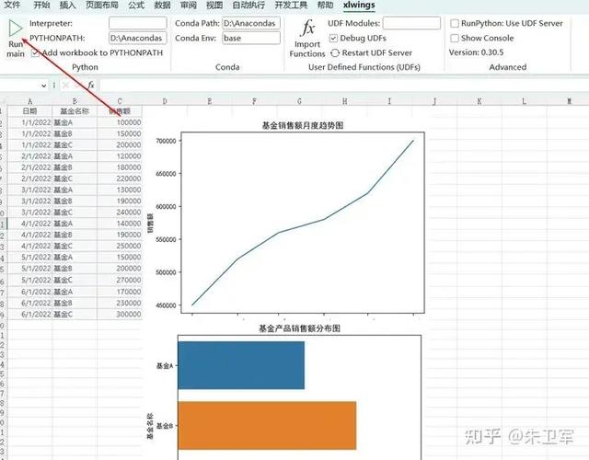589x460 pixels.
Task: Click the orange 基金B bar
Action: coord(267,425)
